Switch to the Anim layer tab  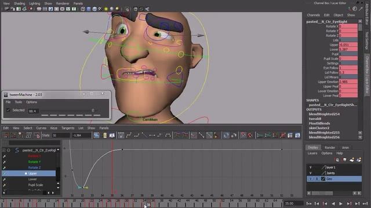pos(345,148)
